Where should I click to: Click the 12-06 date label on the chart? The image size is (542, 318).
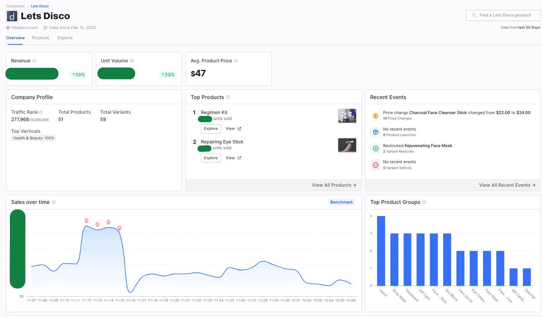[351, 300]
